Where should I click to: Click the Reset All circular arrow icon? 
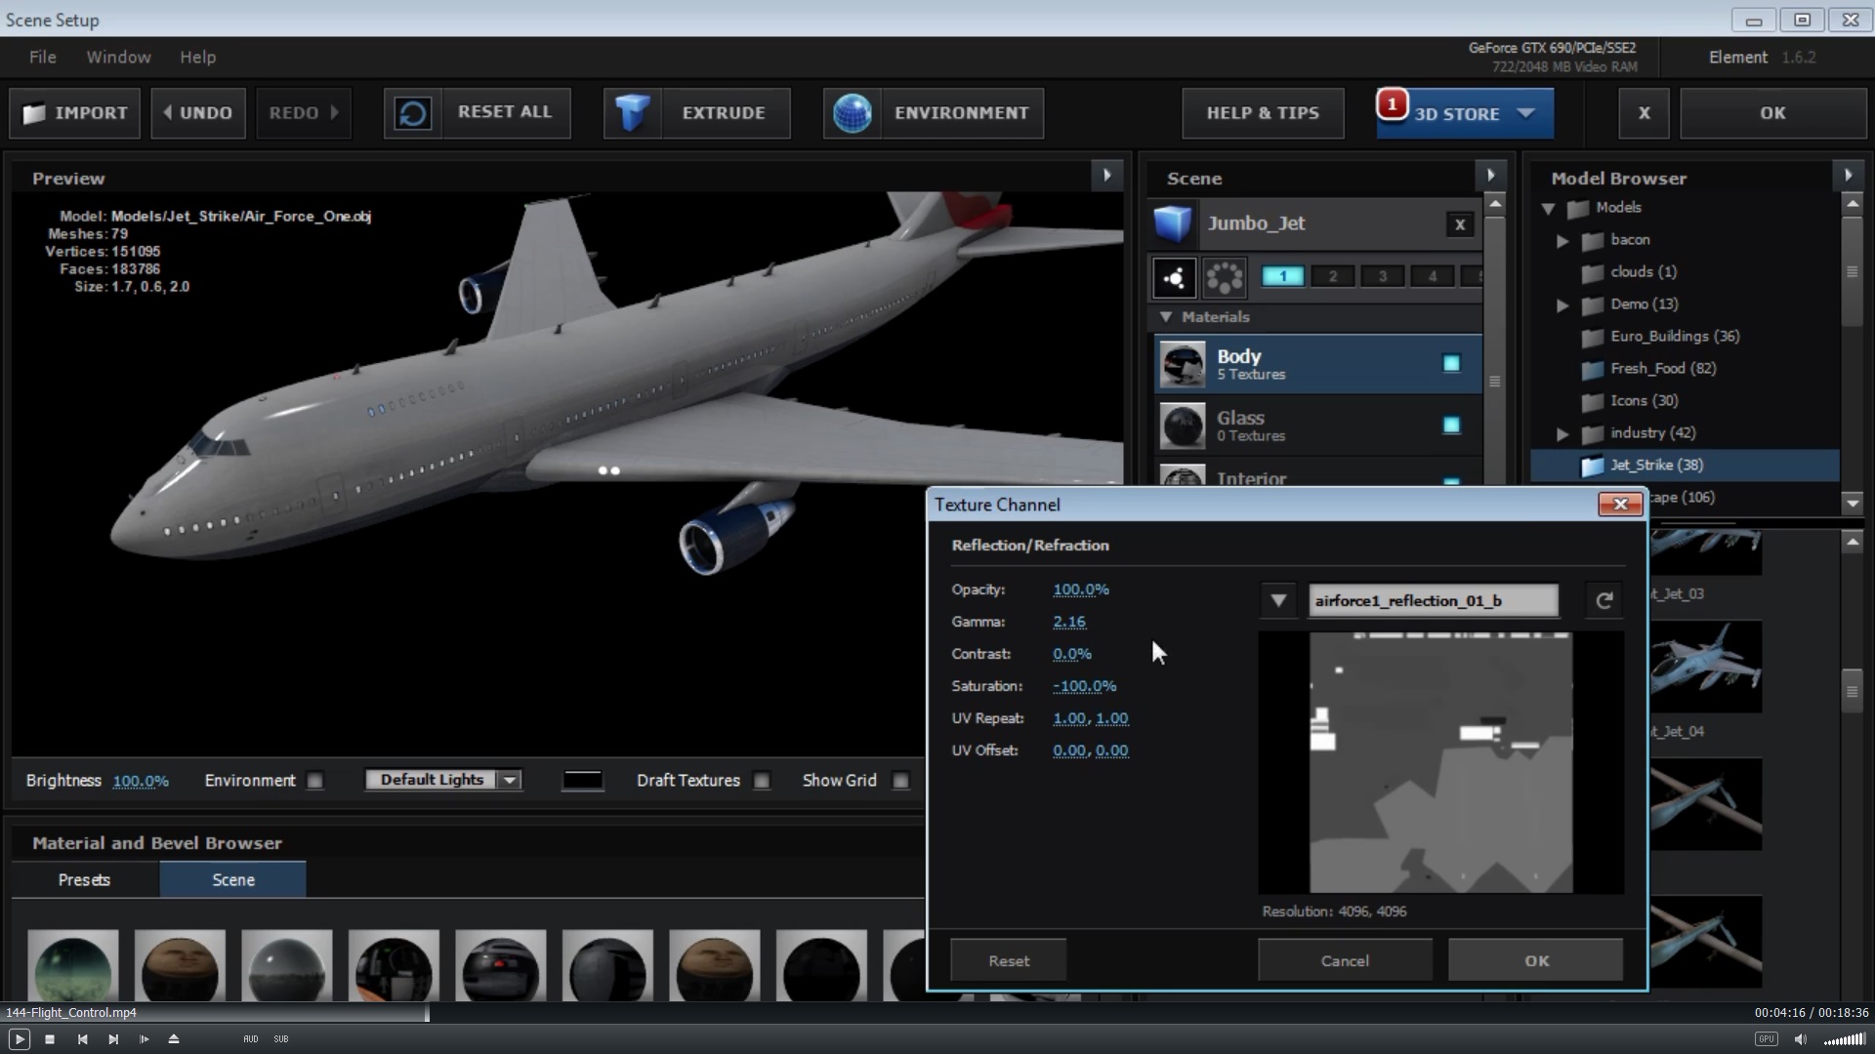pos(412,113)
